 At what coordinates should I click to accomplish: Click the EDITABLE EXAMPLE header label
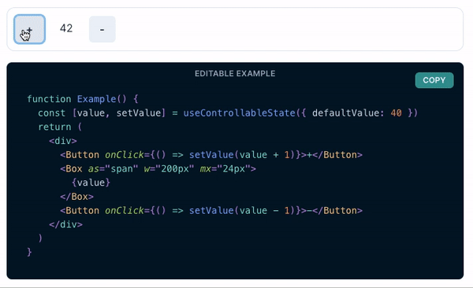[x=235, y=73]
